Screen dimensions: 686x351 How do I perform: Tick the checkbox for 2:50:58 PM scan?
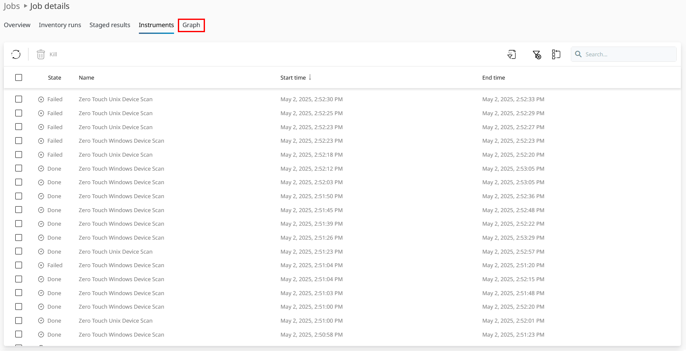pos(19,334)
